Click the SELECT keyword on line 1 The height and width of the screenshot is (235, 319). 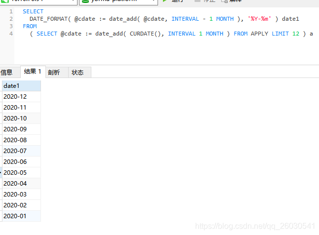click(x=33, y=11)
